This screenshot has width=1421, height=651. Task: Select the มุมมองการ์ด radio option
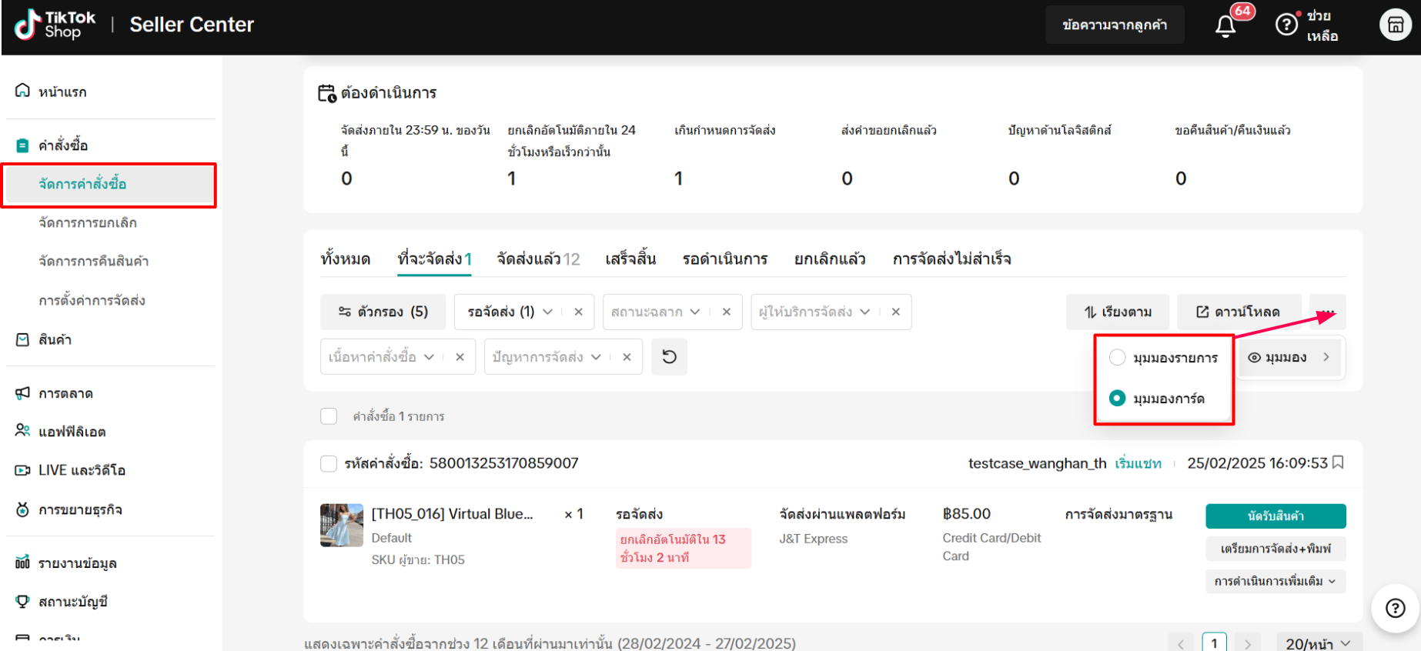(1117, 398)
